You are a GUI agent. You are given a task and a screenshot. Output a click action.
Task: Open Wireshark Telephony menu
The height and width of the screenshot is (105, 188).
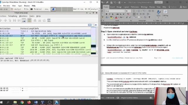(13, 16)
